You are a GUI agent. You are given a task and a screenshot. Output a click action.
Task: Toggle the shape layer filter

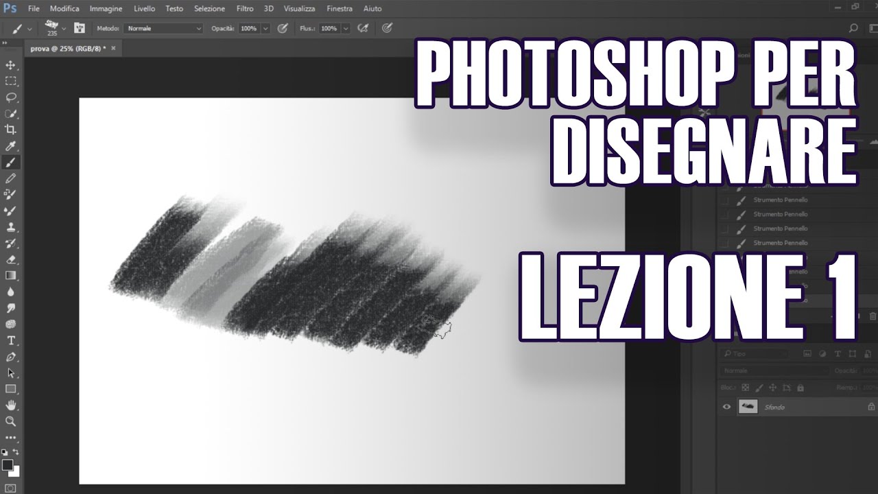pos(852,354)
